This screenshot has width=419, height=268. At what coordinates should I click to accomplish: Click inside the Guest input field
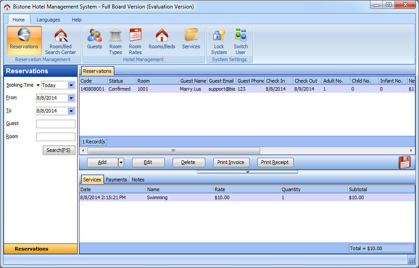coord(55,124)
